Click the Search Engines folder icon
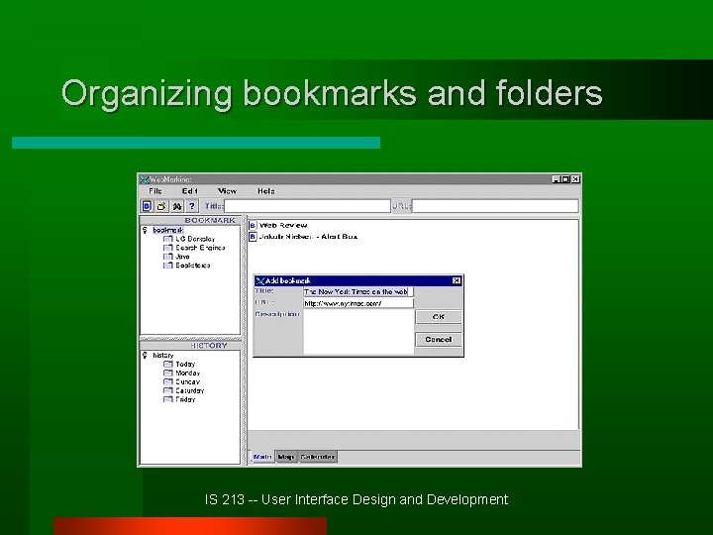This screenshot has width=713, height=535. click(x=167, y=248)
